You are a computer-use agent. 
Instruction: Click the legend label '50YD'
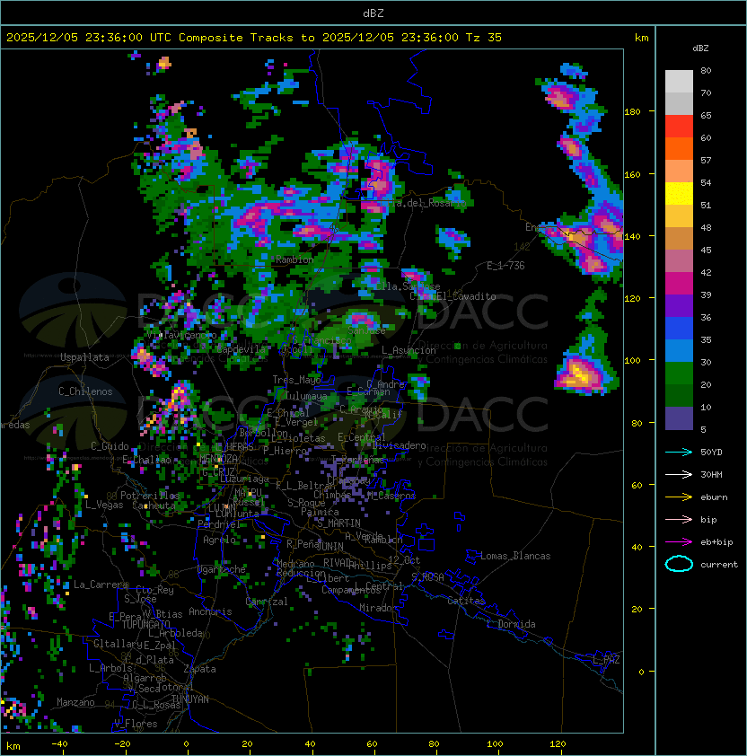click(711, 453)
